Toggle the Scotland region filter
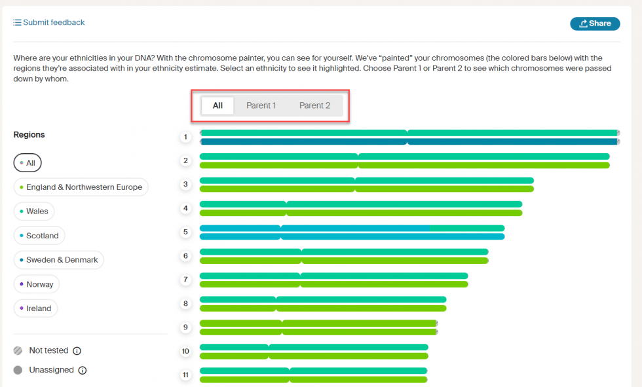The image size is (642, 387). pos(39,235)
